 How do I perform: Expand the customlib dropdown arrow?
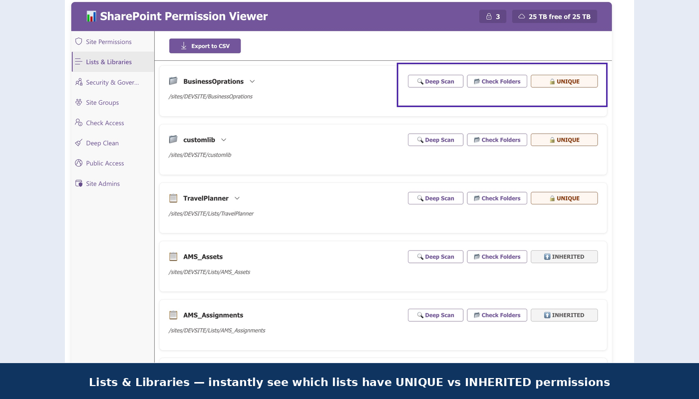(224, 140)
